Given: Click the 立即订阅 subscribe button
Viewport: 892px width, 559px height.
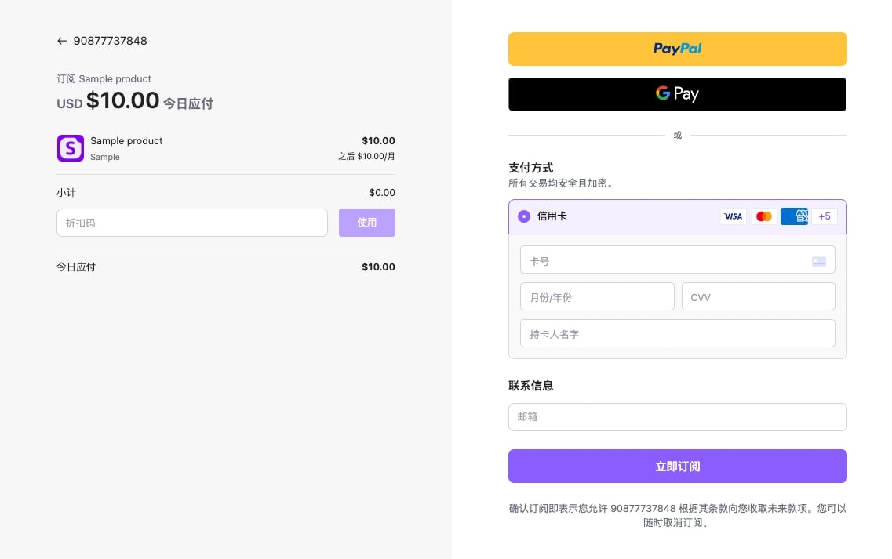Looking at the screenshot, I should (x=678, y=466).
